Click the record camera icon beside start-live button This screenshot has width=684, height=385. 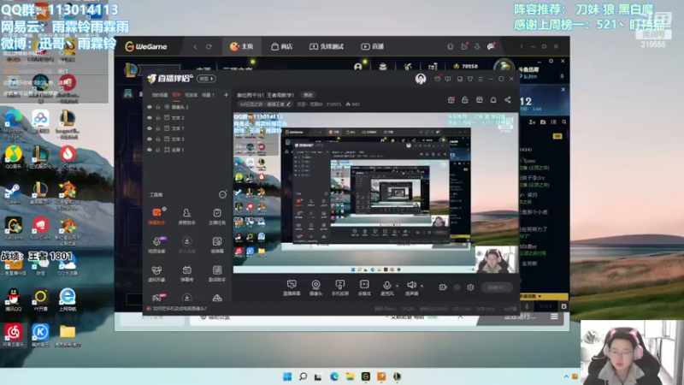pos(443,287)
